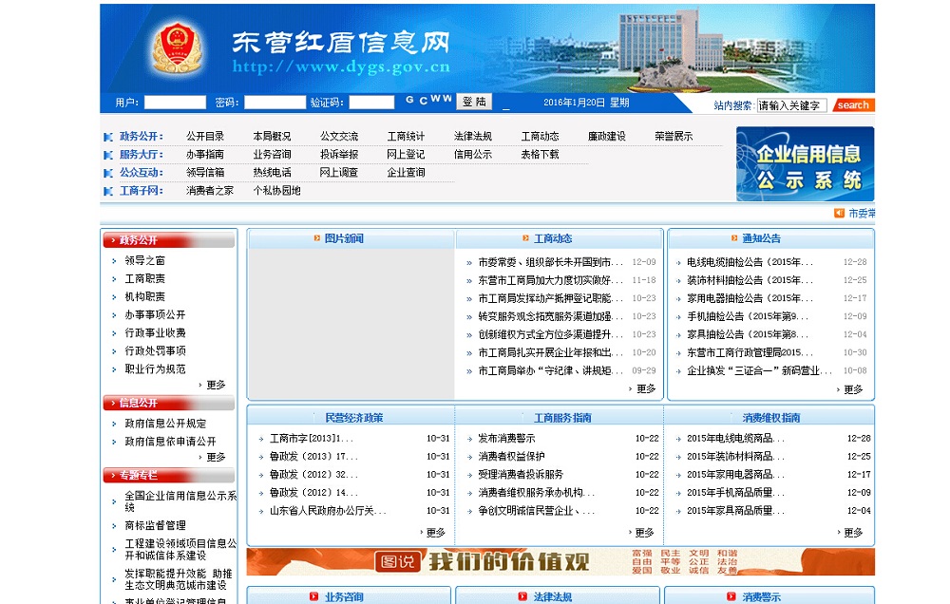Click 更多 in 民营经济政策 panel
The width and height of the screenshot is (950, 604).
[x=436, y=533]
